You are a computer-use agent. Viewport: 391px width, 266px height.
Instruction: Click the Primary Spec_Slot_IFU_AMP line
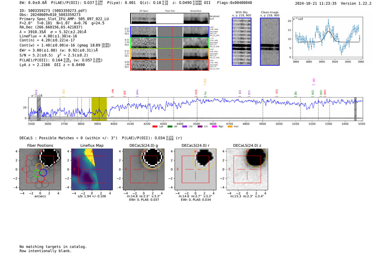64,19
